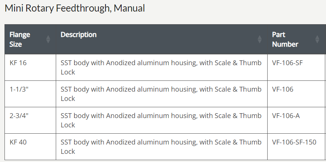Select part number VF-106-SF

(x=287, y=63)
